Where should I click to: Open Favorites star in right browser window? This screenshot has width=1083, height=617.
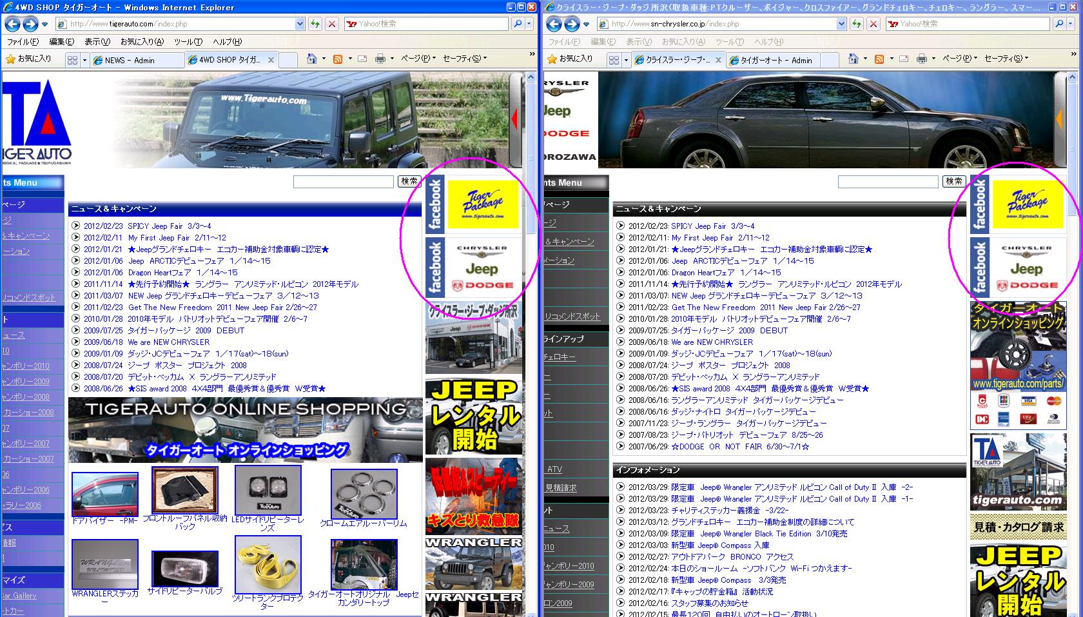click(552, 59)
